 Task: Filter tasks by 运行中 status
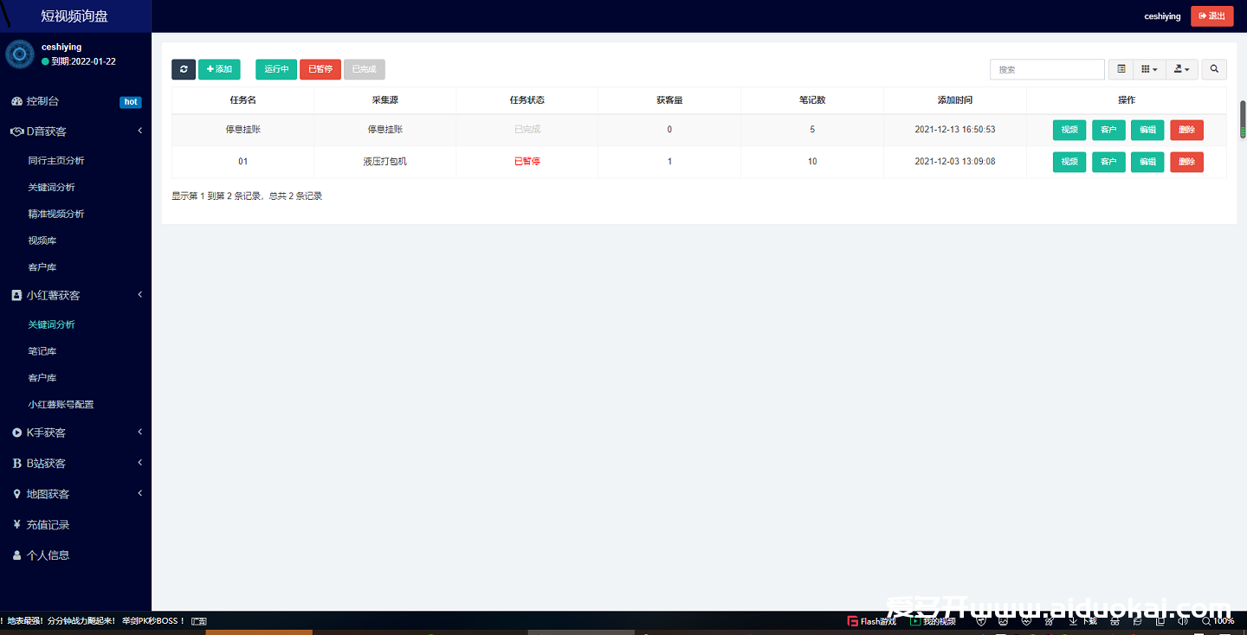coord(276,69)
